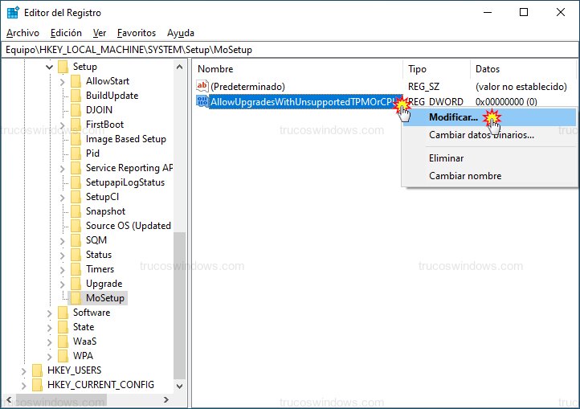The height and width of the screenshot is (409, 580).
Task: Click the SetupCI folder icon
Action: (76, 197)
